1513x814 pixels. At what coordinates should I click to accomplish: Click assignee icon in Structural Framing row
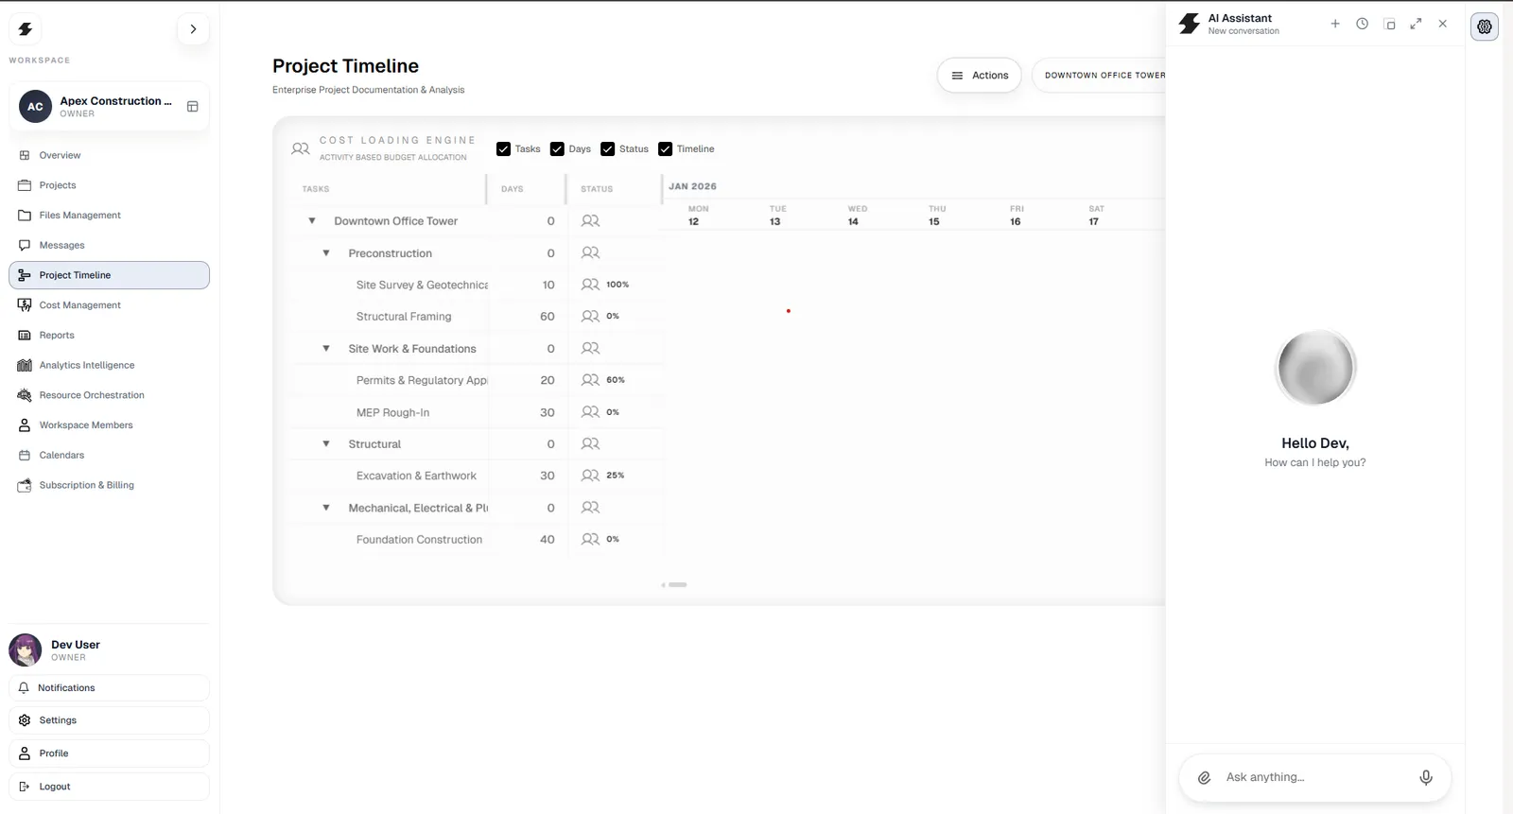click(x=590, y=316)
